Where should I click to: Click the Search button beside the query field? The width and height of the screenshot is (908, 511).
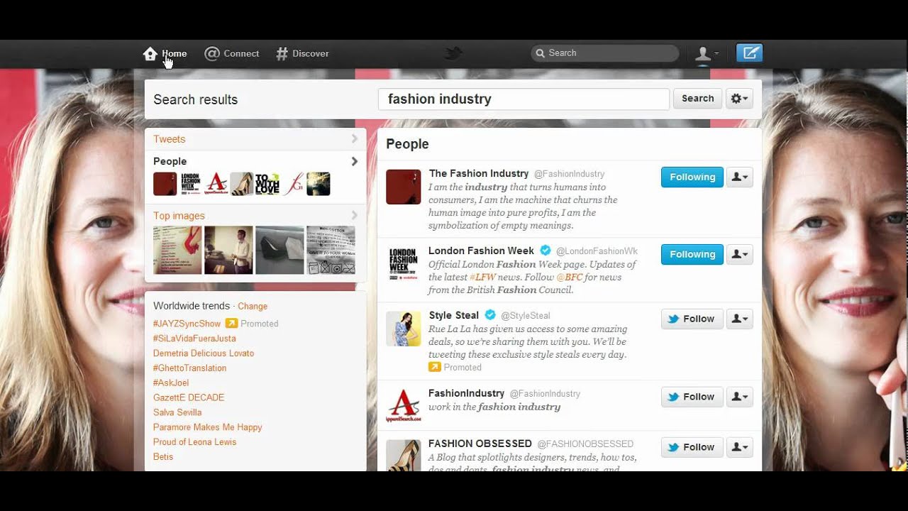point(697,99)
